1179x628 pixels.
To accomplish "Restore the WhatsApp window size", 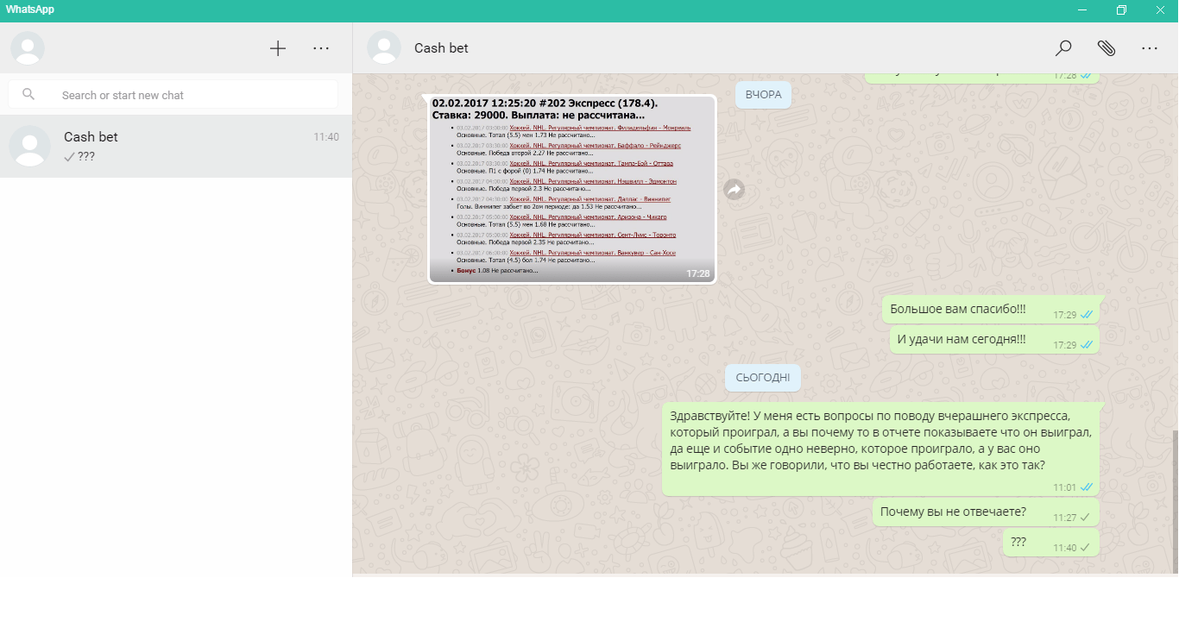I will coord(1121,10).
